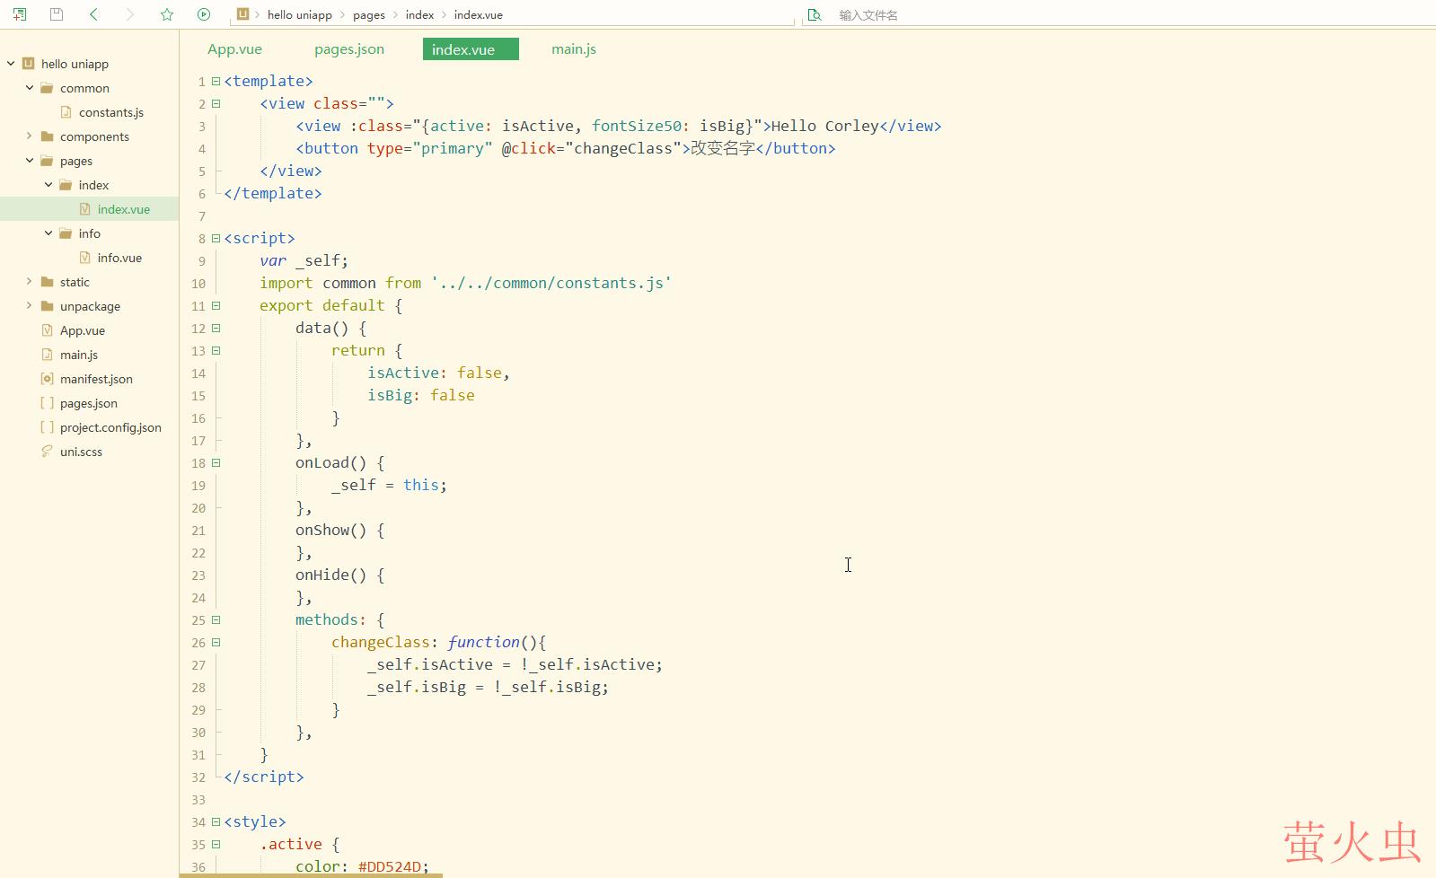Collapse the hello uniapp project root
The width and height of the screenshot is (1436, 878).
click(11, 64)
